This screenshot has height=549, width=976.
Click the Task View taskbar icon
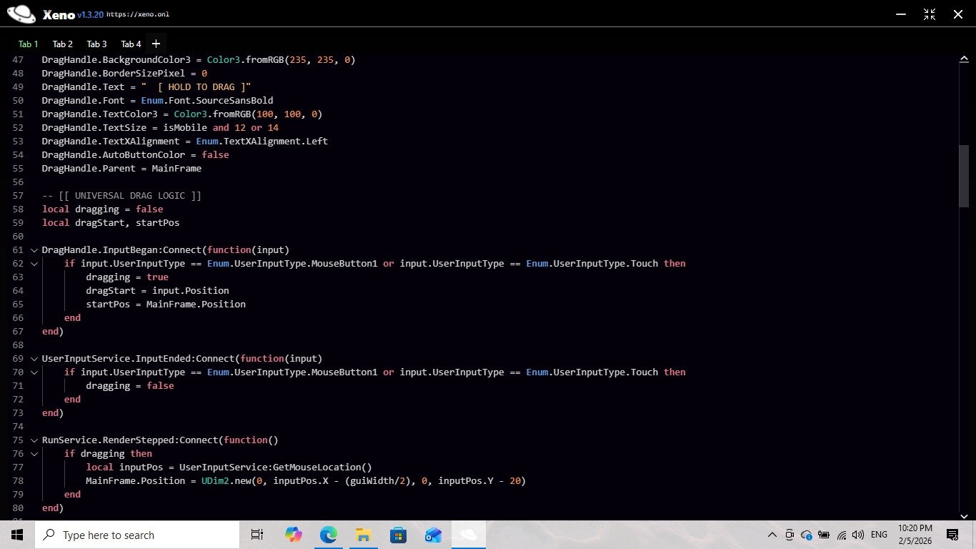257,535
